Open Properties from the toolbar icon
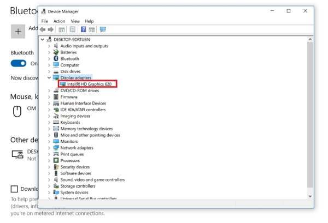Viewport: 328px width, 223px height. [72, 29]
